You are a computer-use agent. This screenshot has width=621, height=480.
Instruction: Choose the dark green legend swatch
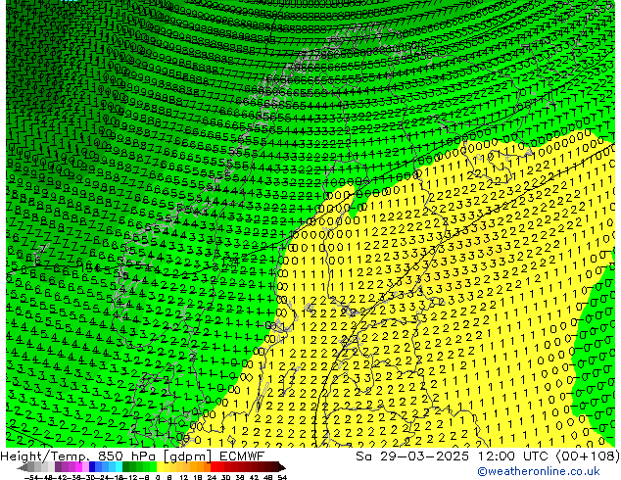coord(128,467)
